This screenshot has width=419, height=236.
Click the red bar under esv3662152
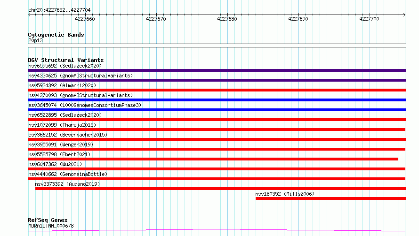click(x=217, y=139)
